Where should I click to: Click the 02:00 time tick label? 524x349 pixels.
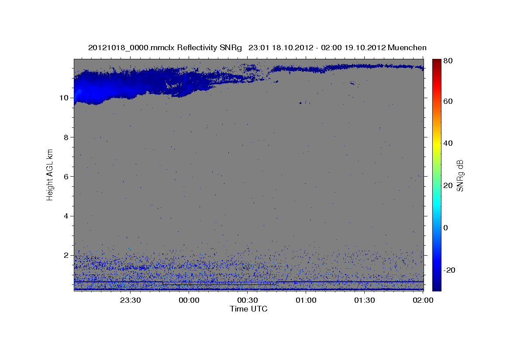(423, 300)
